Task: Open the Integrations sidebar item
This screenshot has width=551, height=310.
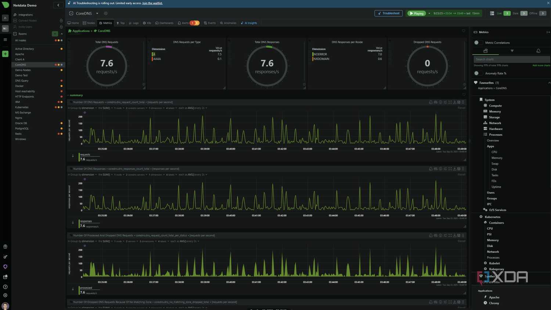Action: point(25,15)
